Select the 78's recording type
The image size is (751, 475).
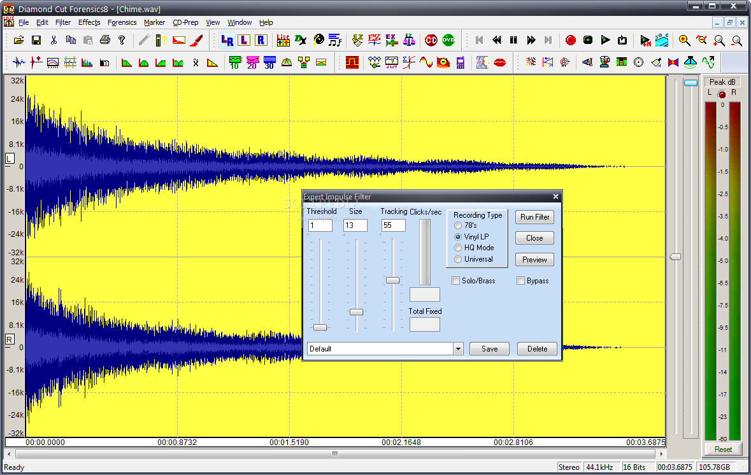pos(465,225)
